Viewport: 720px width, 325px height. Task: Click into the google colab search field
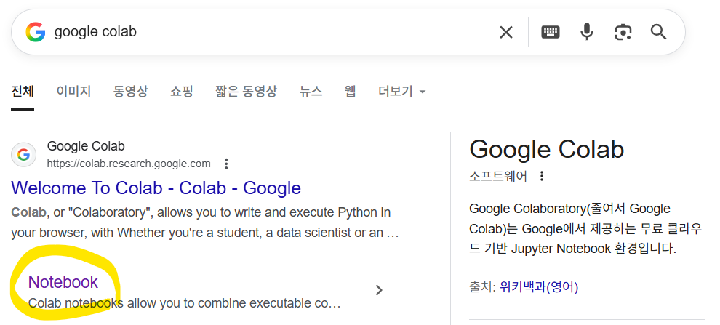[269, 32]
